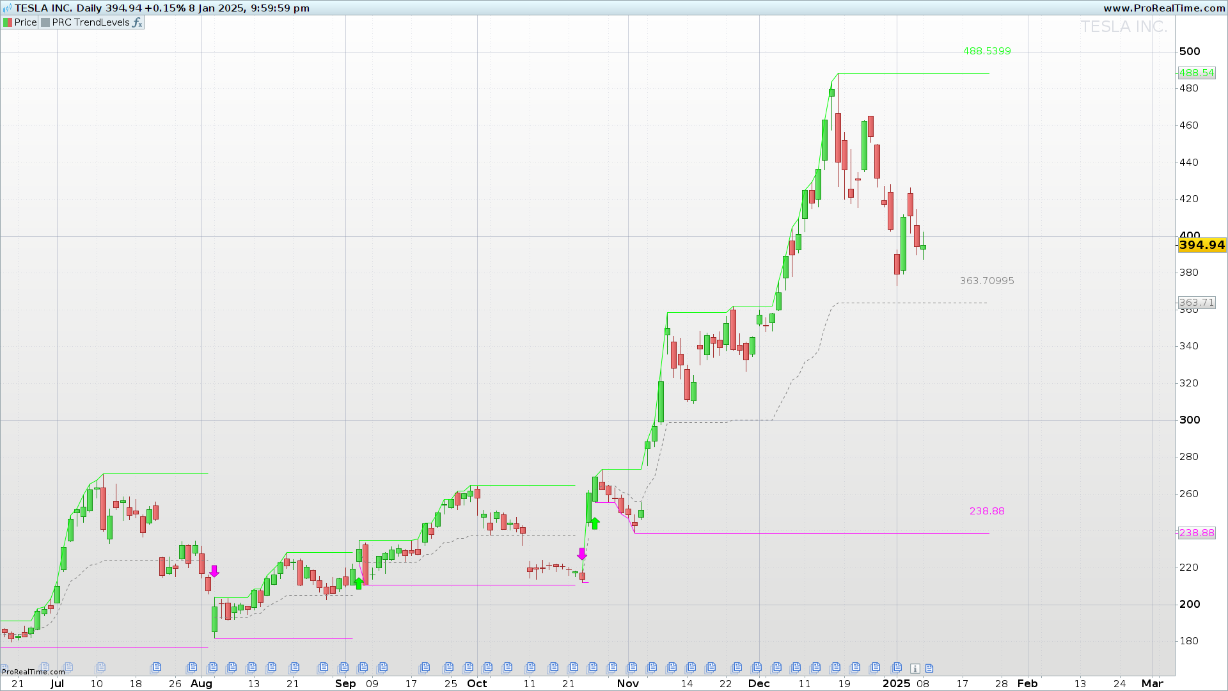This screenshot has width=1228, height=691.
Task: Open the www.ProRealTime.com link
Action: pyautogui.click(x=1164, y=8)
